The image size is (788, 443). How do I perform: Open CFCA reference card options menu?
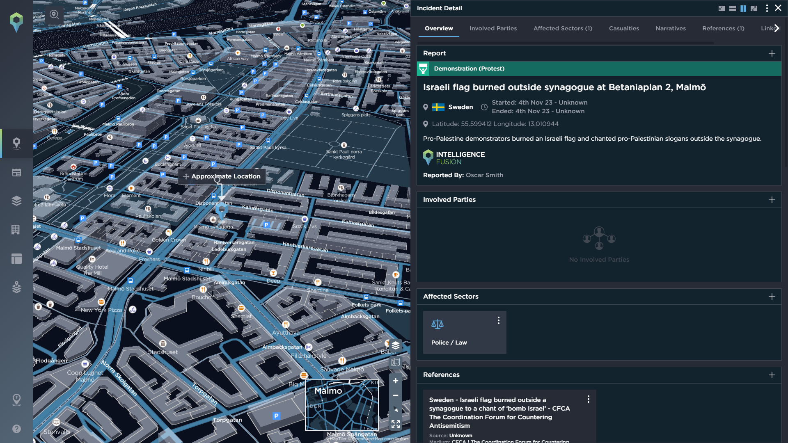coord(588,399)
